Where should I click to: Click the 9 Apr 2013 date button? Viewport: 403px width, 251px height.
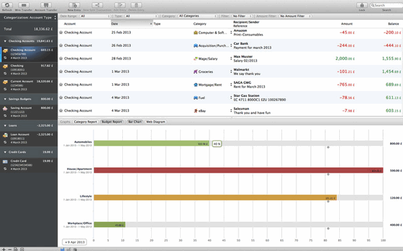[x=75, y=242]
